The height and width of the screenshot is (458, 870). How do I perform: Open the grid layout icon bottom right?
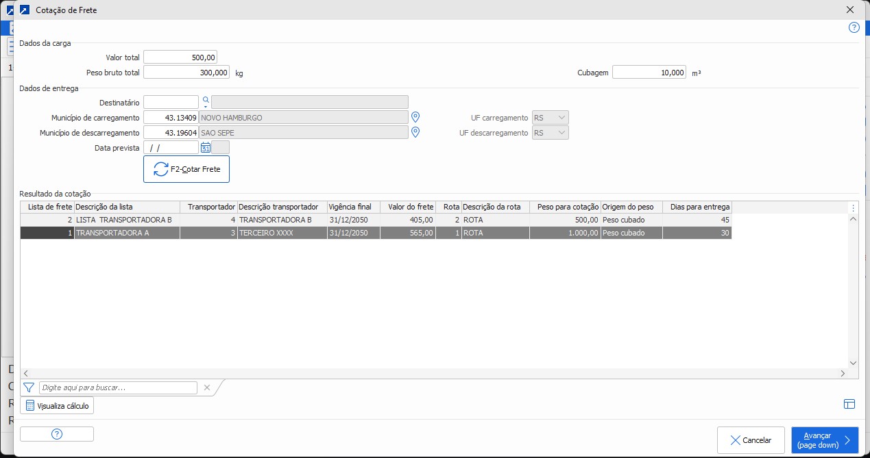849,404
